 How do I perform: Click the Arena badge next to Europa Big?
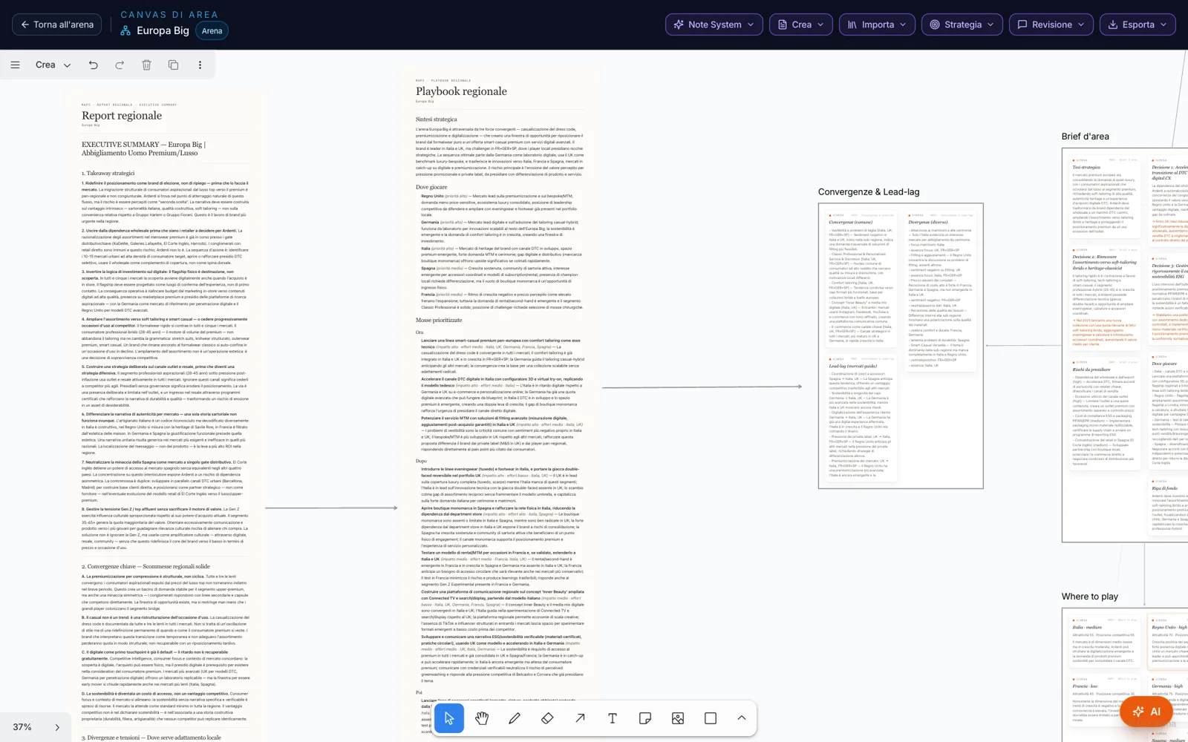click(212, 30)
